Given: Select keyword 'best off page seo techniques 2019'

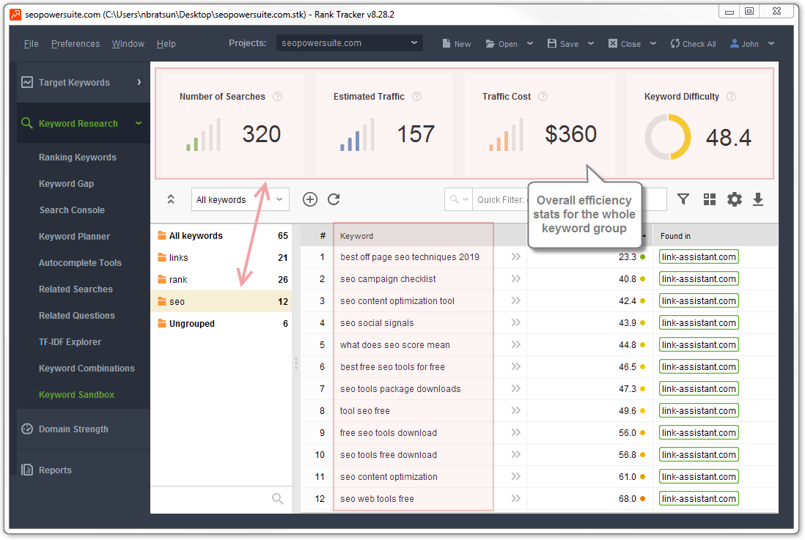Looking at the screenshot, I should point(410,257).
